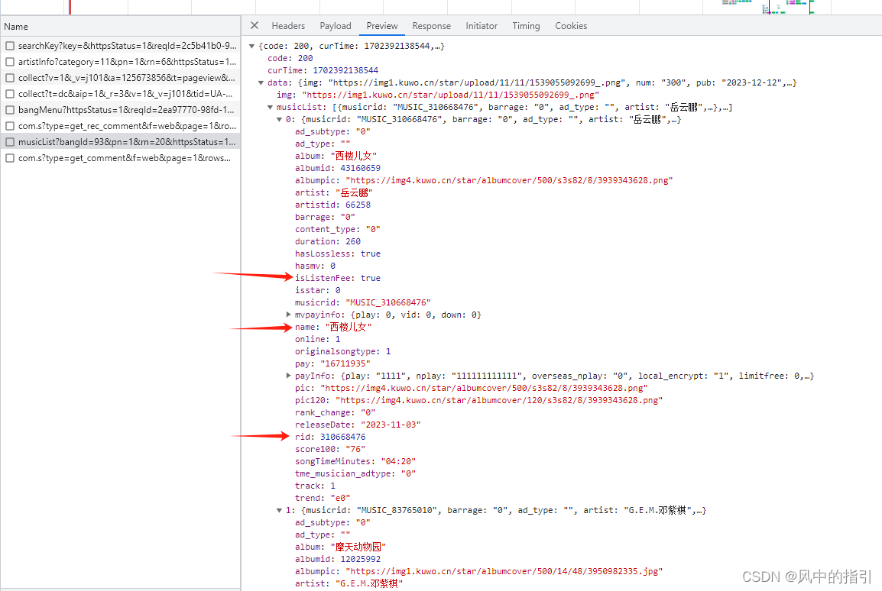The image size is (882, 591).
Task: Expand the payInfo object
Action: click(x=289, y=376)
